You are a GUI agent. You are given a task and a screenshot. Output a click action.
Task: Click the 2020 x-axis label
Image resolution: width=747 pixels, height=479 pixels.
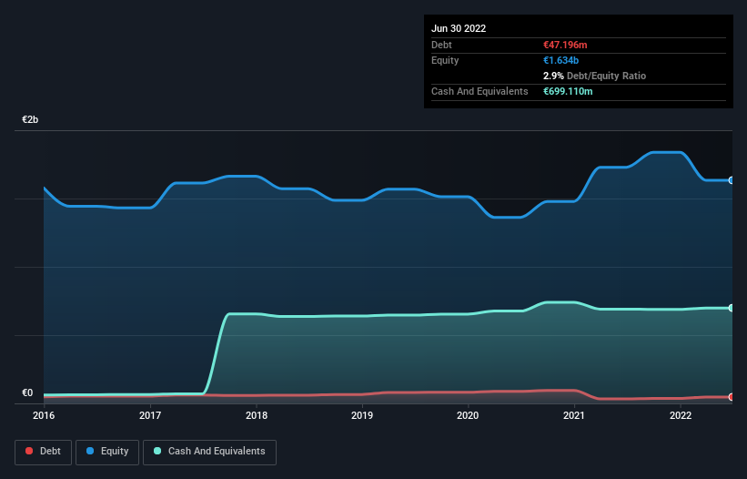[x=468, y=415]
